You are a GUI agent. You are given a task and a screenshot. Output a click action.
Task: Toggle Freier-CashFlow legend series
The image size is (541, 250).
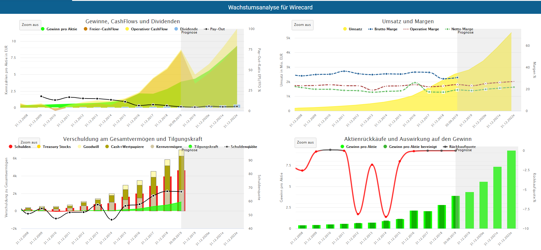tap(104, 29)
